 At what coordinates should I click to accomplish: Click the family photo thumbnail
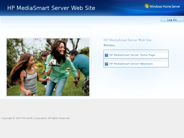(48, 67)
